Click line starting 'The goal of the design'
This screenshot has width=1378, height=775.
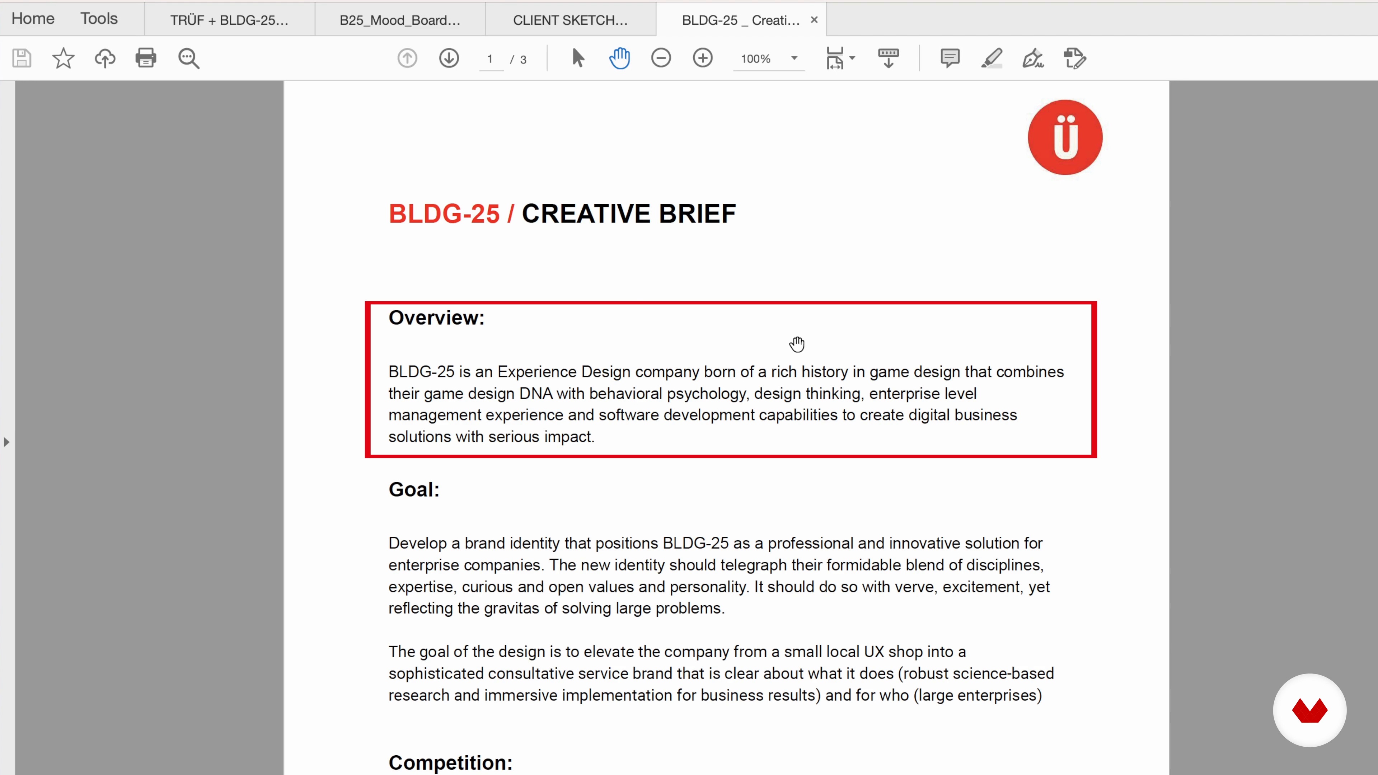tap(677, 652)
